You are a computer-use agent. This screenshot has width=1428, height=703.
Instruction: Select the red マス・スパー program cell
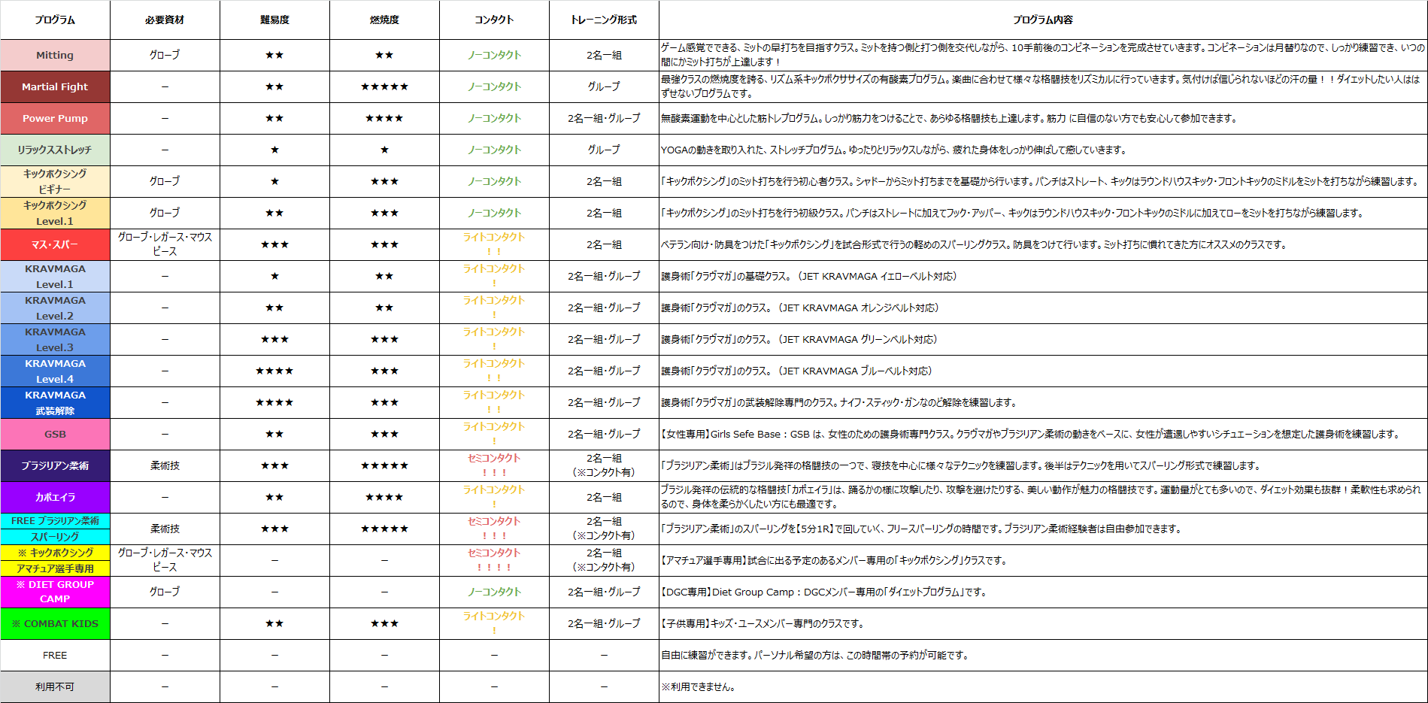[x=55, y=244]
